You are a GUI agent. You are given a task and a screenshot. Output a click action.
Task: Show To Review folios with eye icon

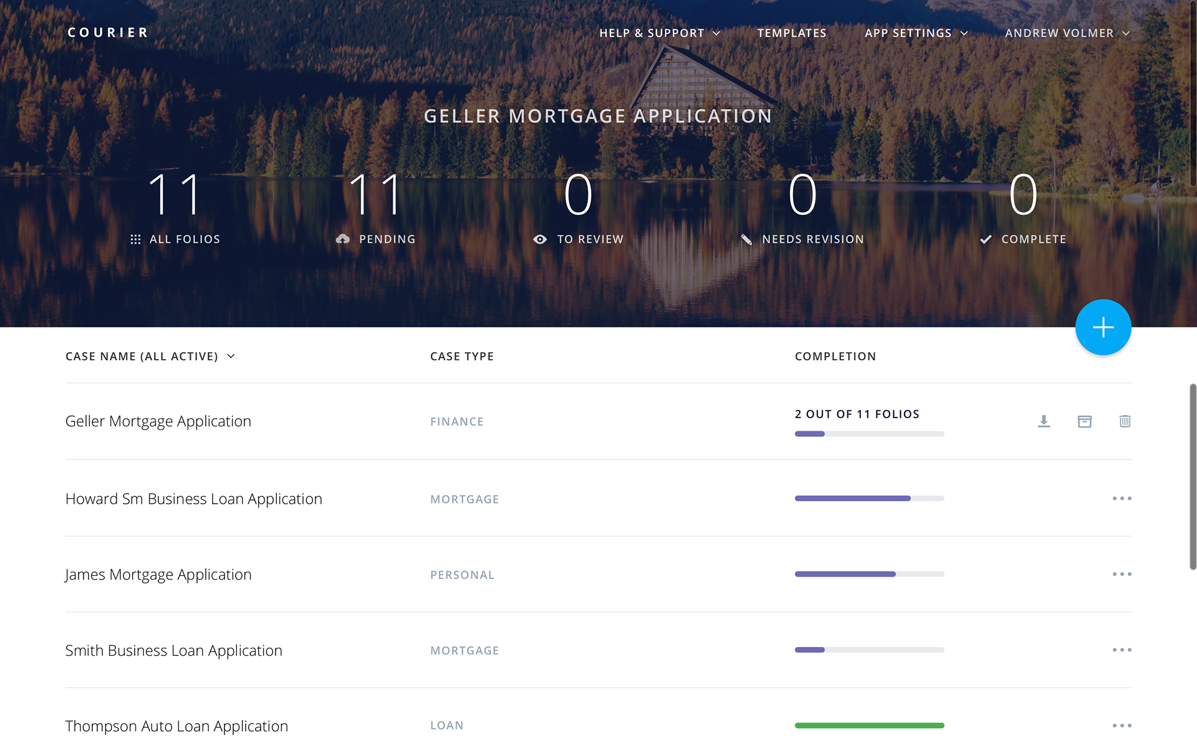(540, 239)
